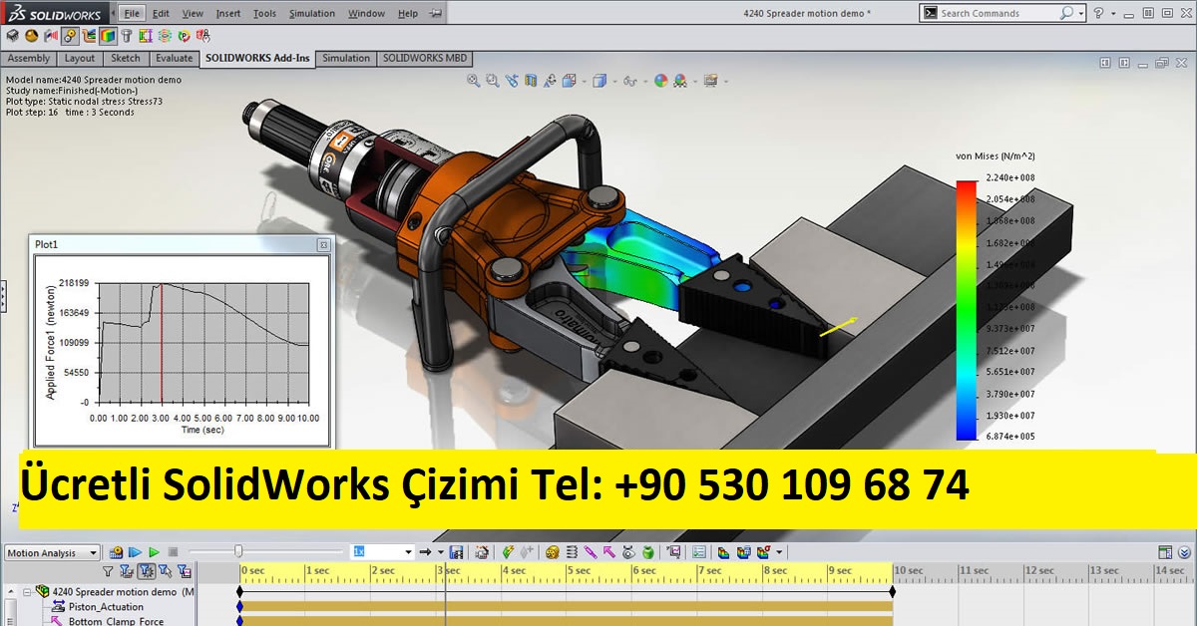Pin the menu bar with pushpin

[x=436, y=13]
